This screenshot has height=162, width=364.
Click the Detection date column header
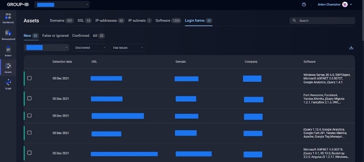[62, 62]
